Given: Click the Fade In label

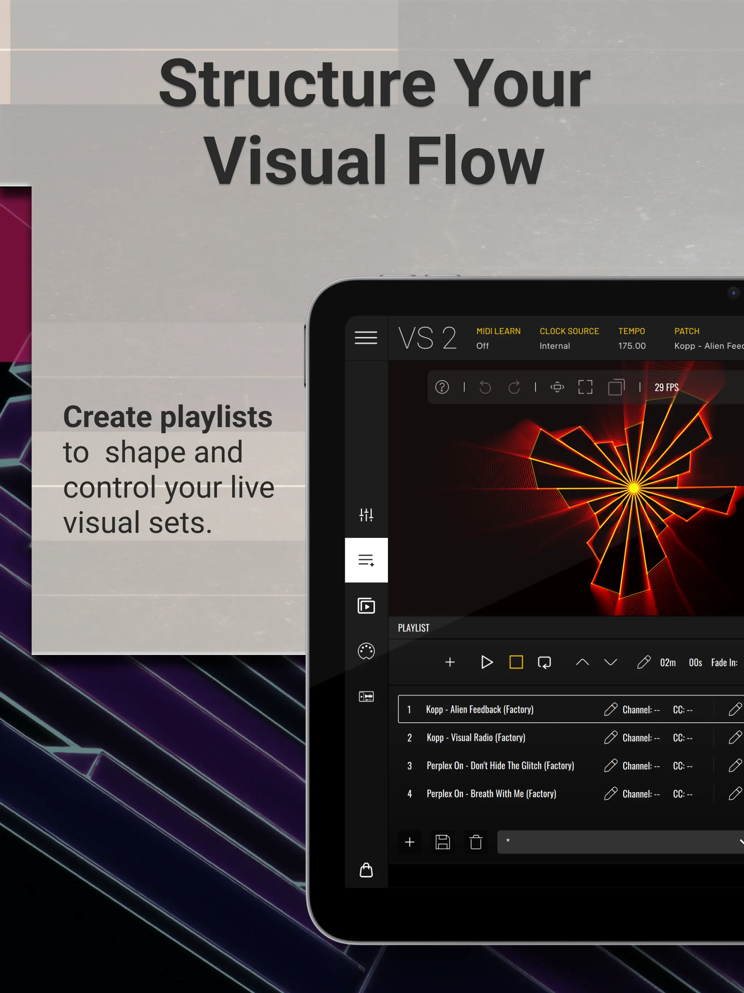Looking at the screenshot, I should [724, 663].
